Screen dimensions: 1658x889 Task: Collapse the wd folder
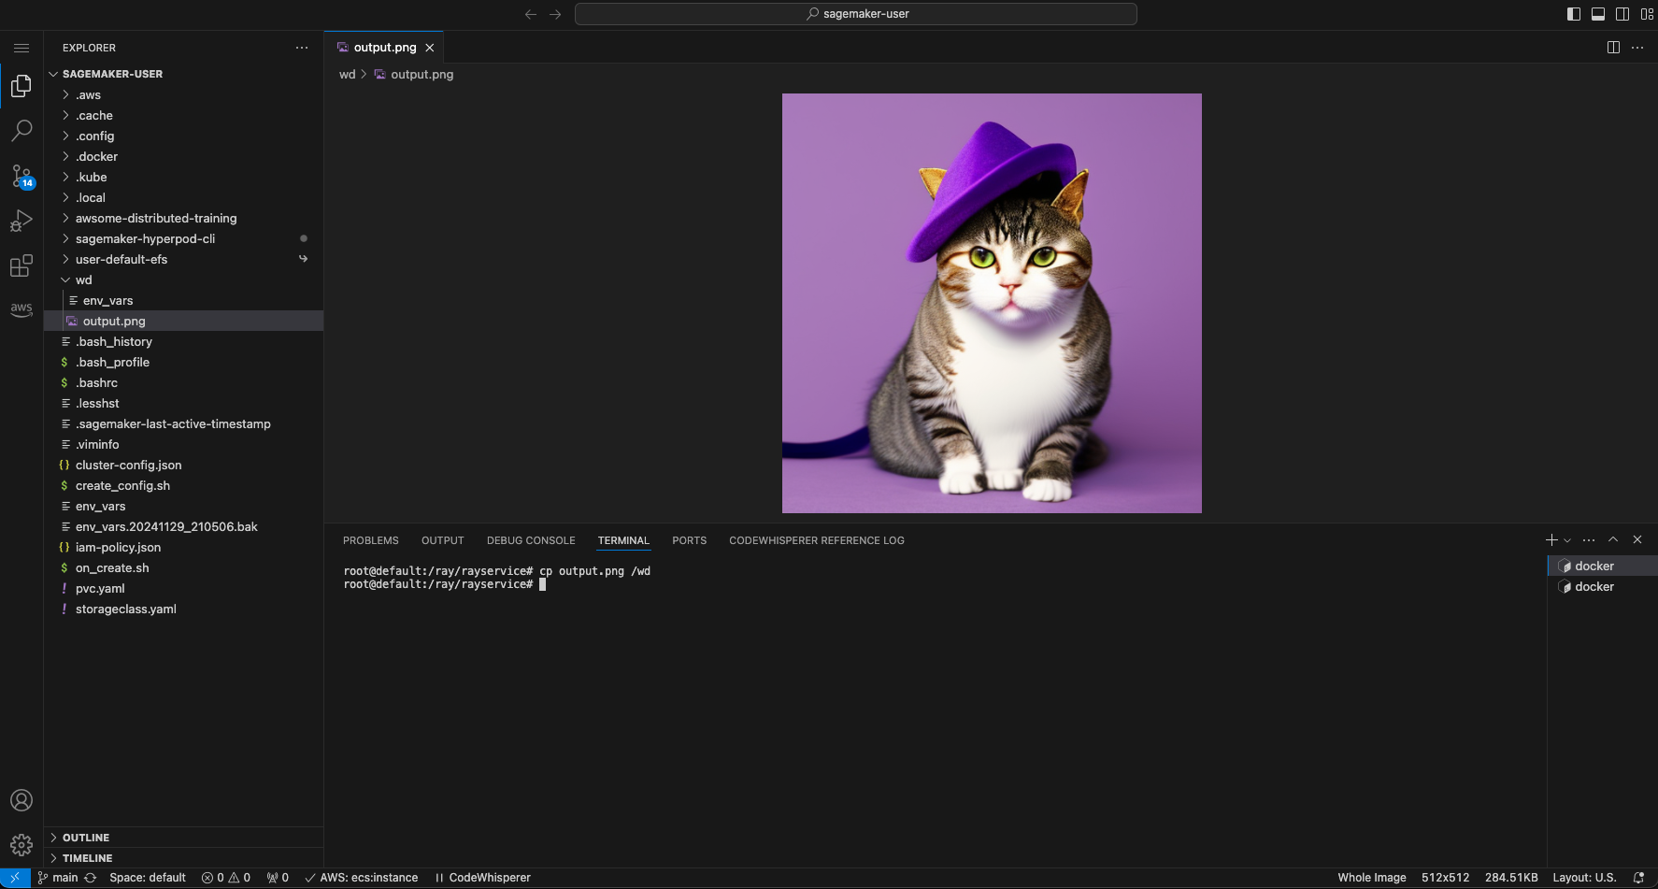pyautogui.click(x=84, y=280)
